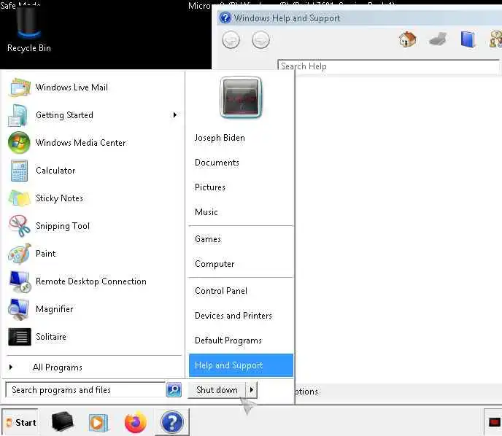
Task: Open Sticky Notes icon
Action: pos(19,198)
